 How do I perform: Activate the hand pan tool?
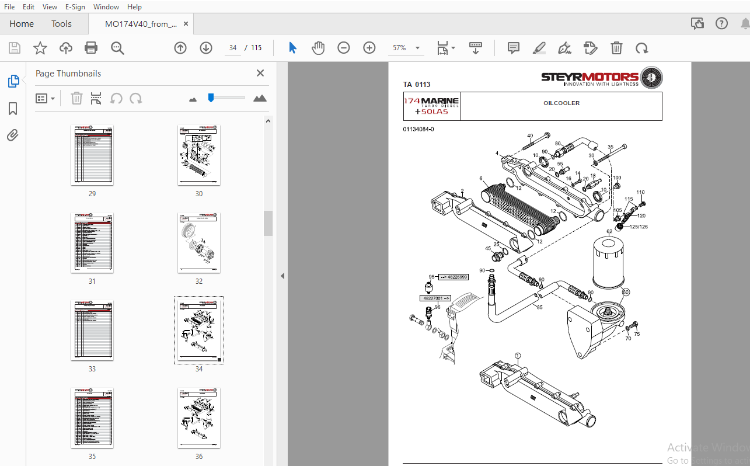coord(318,48)
